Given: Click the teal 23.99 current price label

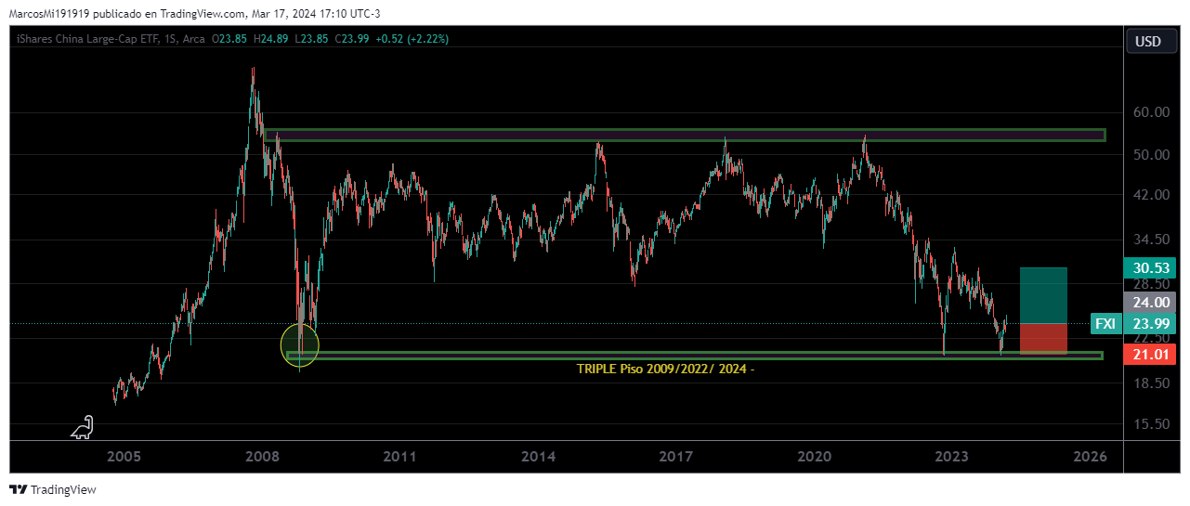Looking at the screenshot, I should pos(1150,323).
